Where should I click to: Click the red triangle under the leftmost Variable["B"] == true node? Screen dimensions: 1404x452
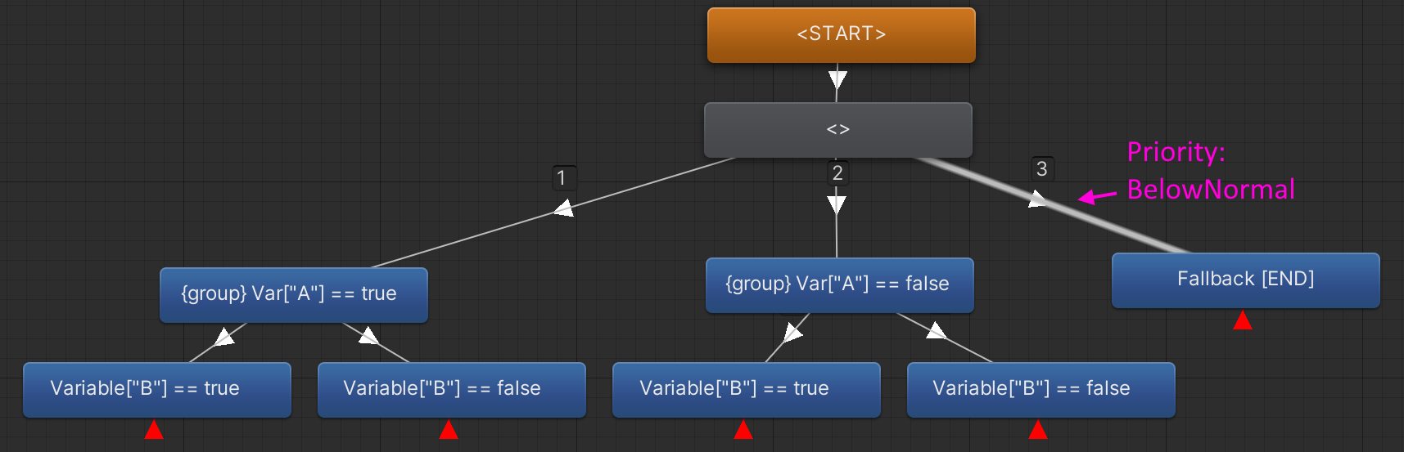point(154,429)
